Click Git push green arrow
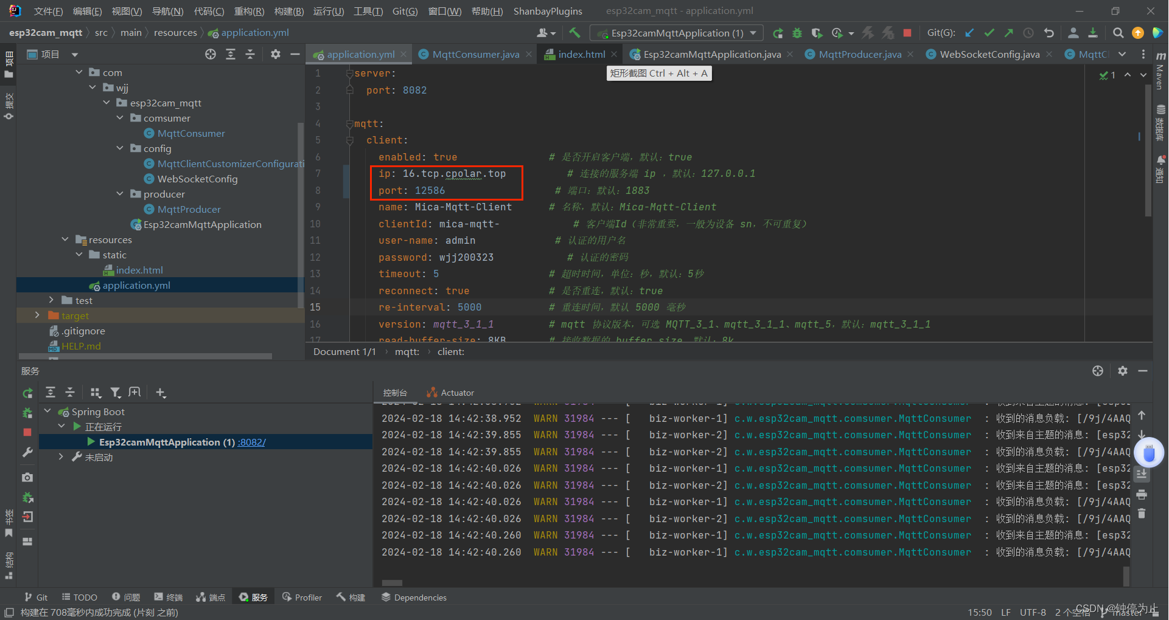Viewport: 1169px width, 620px height. (1009, 33)
